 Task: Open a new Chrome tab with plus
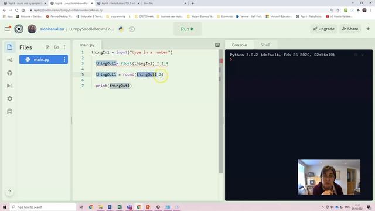coord(193,4)
